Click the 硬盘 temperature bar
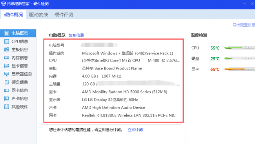 [x=240, y=58]
